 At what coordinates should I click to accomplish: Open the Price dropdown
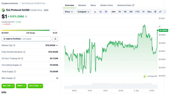[x=69, y=12]
